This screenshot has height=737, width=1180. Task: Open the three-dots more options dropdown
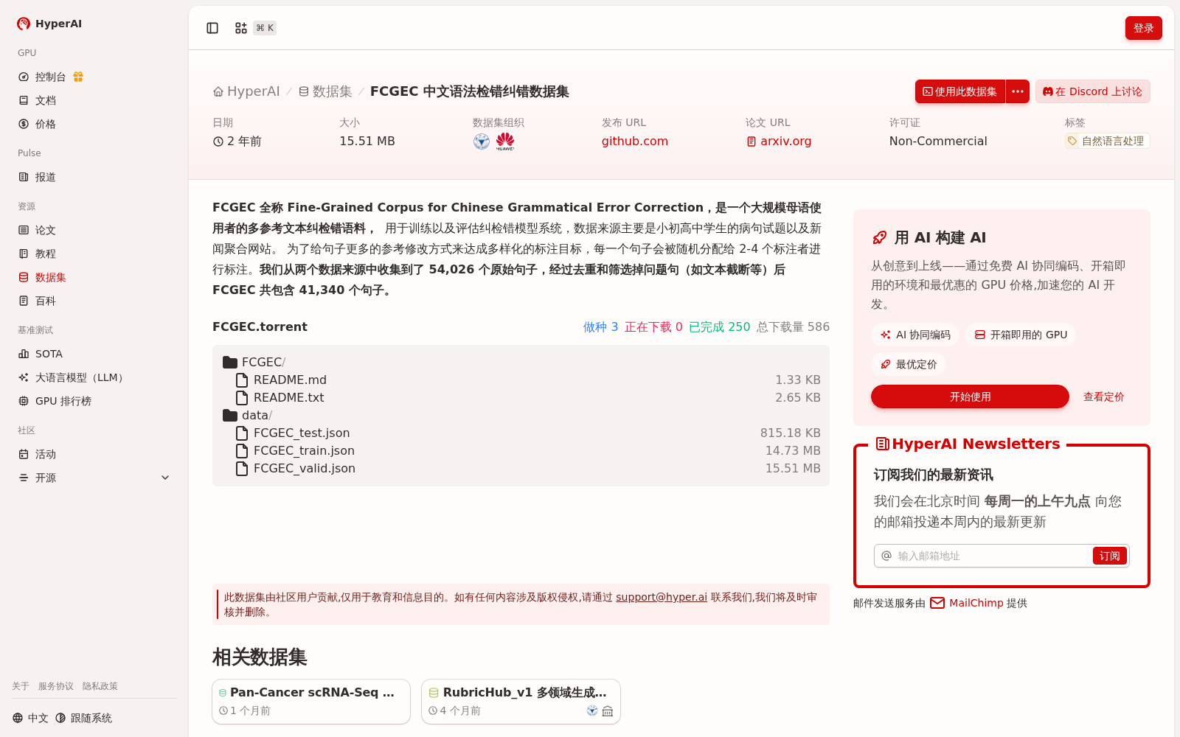[x=1018, y=91]
